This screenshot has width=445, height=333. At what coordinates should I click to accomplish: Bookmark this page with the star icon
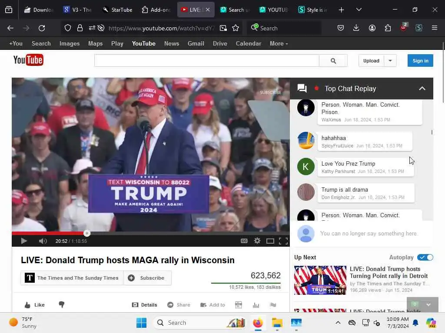[x=235, y=28]
